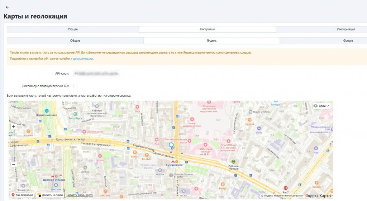
Task: Click the Роса medical marker icon
Action: click(137, 107)
